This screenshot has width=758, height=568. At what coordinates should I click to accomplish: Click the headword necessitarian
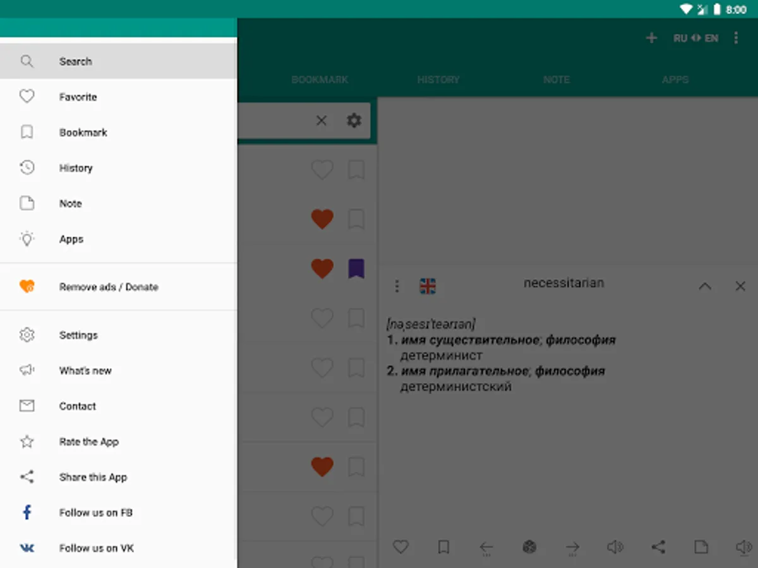[563, 283]
